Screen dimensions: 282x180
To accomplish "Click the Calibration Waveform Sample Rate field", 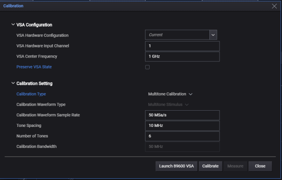I will point(182,115).
